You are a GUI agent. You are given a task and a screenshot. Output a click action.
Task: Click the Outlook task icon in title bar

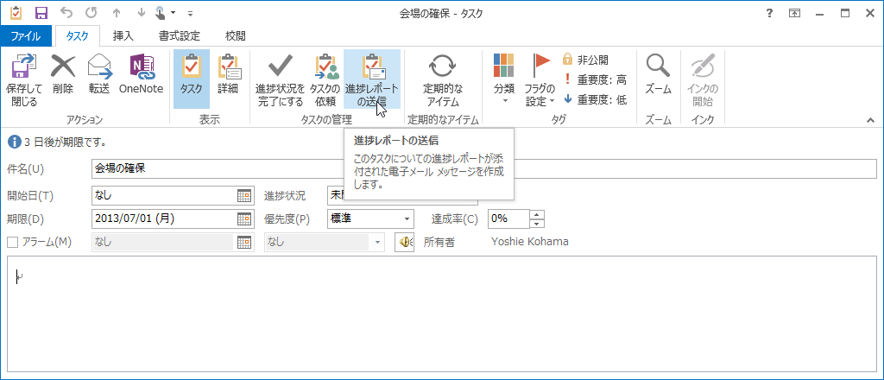pyautogui.click(x=16, y=12)
